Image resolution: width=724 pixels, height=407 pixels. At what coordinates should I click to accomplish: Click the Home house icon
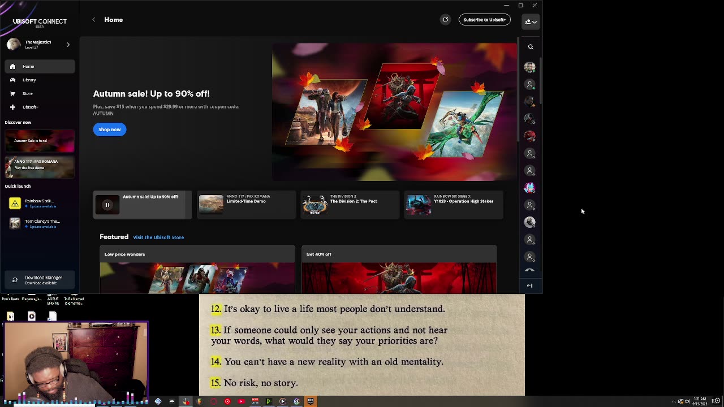tap(12, 66)
